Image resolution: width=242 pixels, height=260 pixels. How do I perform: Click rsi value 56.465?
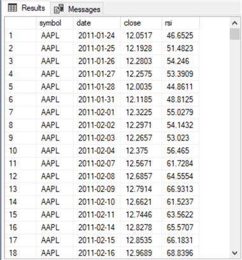[180, 151]
